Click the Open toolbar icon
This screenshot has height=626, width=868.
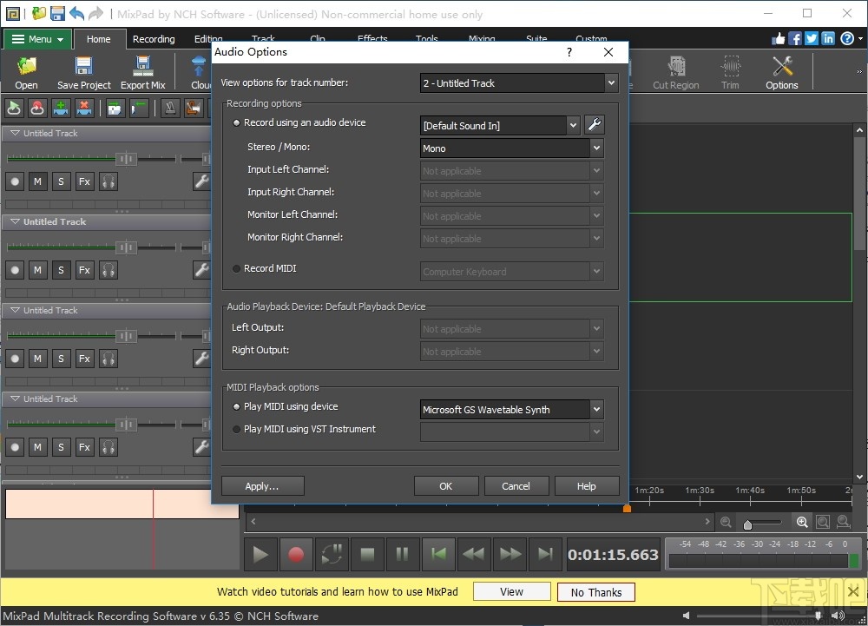coord(26,73)
